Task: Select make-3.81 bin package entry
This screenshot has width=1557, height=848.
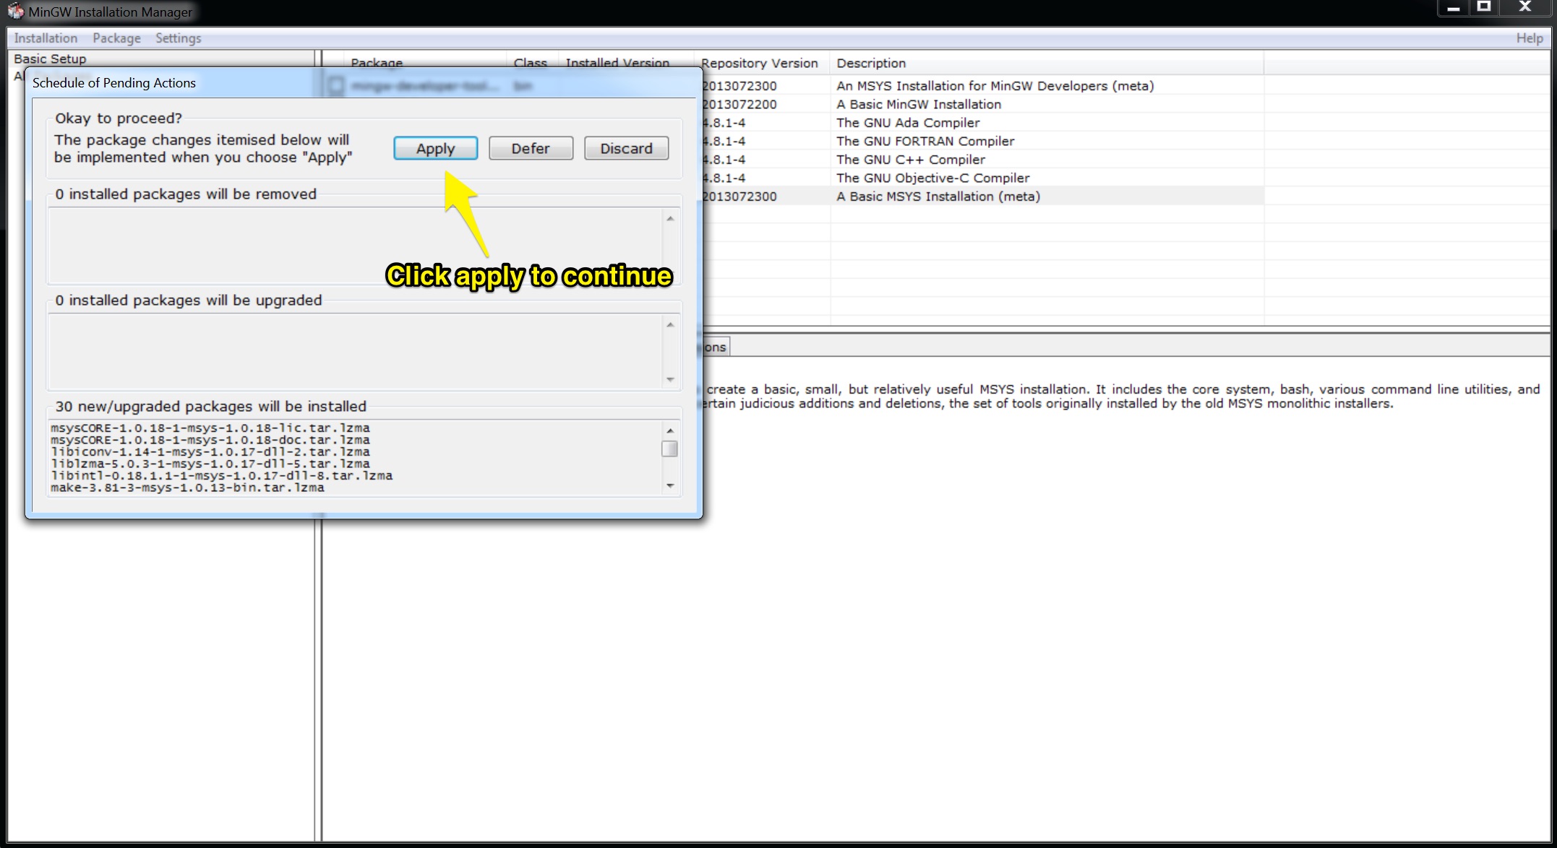Action: (x=187, y=487)
